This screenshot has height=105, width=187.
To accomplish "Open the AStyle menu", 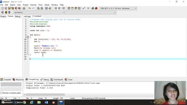I will [x=47, y=5].
